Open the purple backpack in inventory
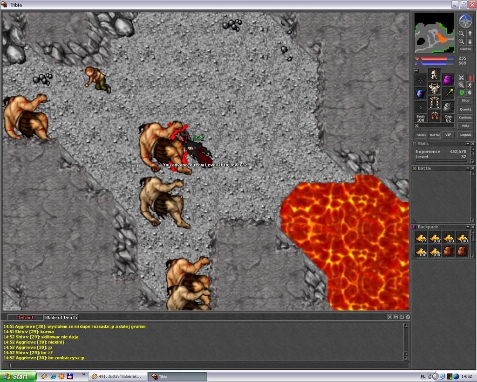 448,80
